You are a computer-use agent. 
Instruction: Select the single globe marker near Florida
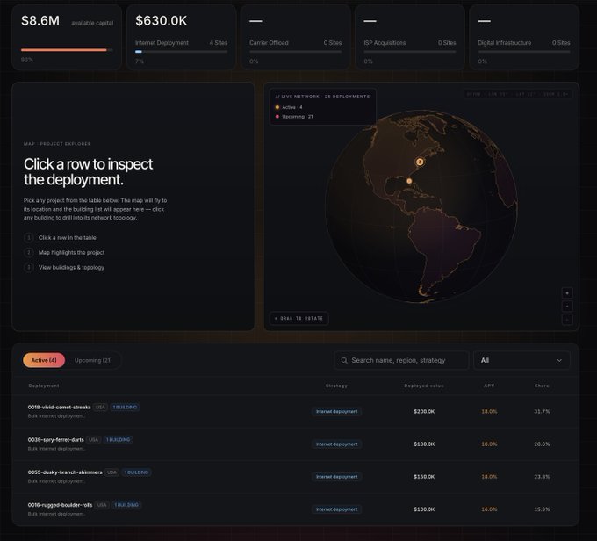[x=409, y=181]
